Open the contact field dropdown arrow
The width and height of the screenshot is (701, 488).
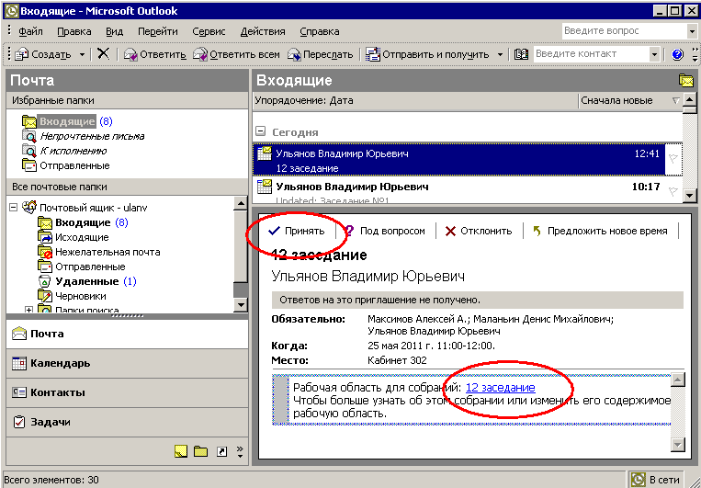coord(654,54)
